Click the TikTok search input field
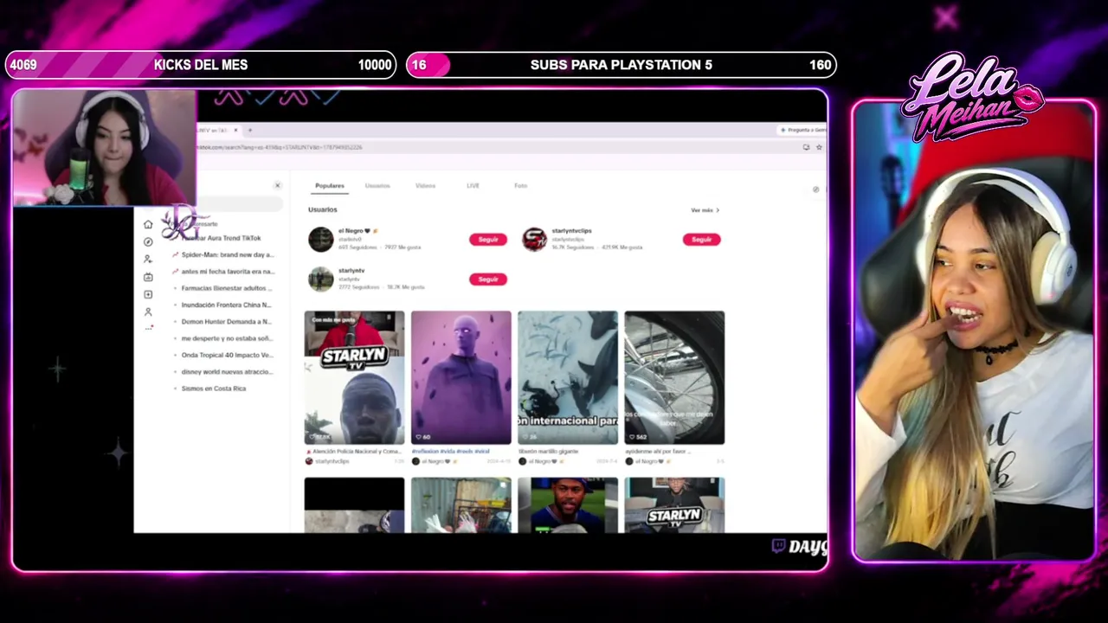 coord(238,204)
